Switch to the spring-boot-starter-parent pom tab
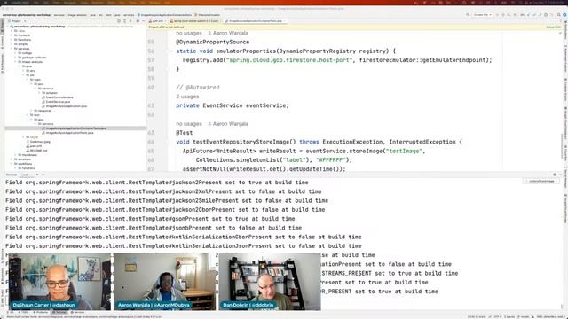 [196, 21]
